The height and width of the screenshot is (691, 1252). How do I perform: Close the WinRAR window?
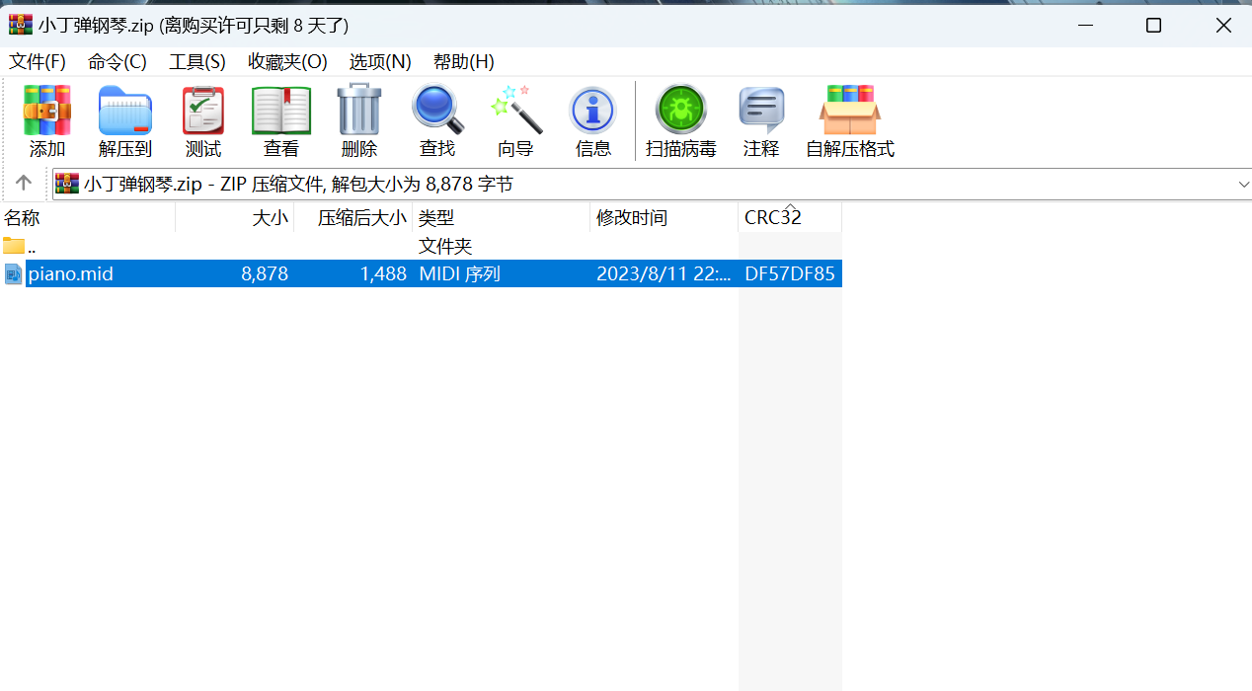1223,26
